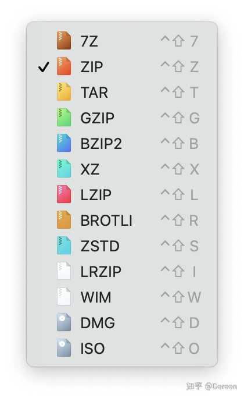Click the orange ZIP archive icon

64,66
